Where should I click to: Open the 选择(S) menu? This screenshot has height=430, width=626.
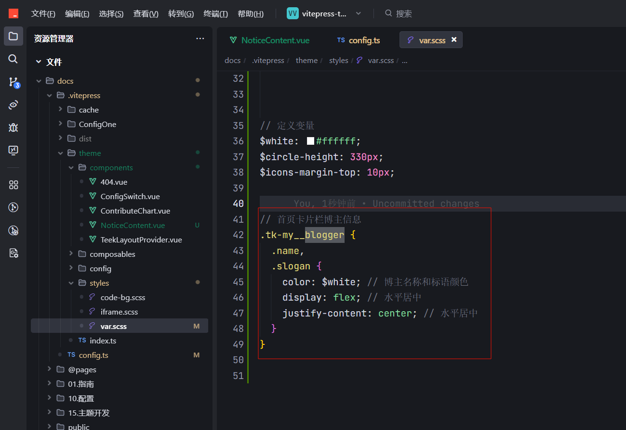click(111, 13)
